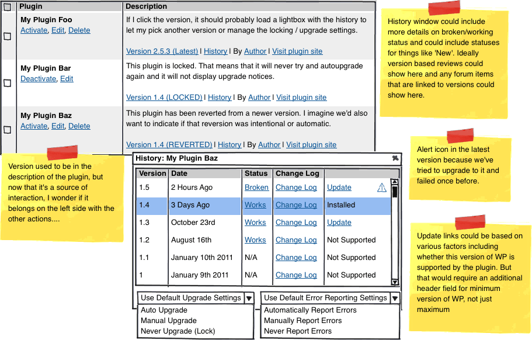Click the Works status for version 1.3
Screen dimensions: 532x340
255,223
